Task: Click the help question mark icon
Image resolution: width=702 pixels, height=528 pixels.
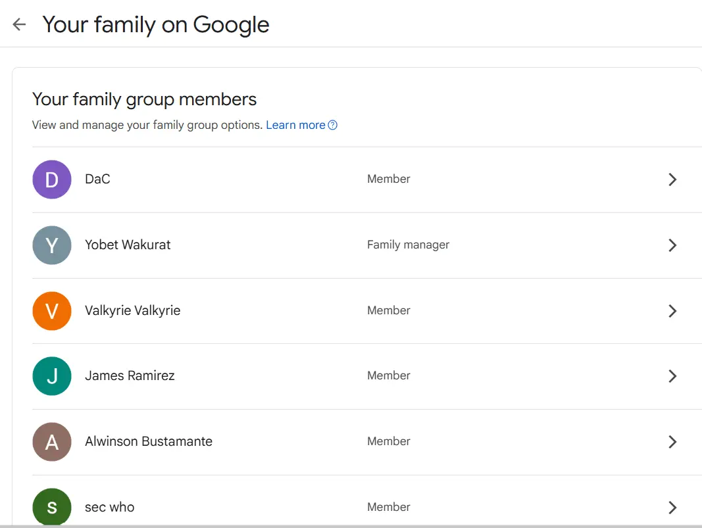Action: [333, 126]
